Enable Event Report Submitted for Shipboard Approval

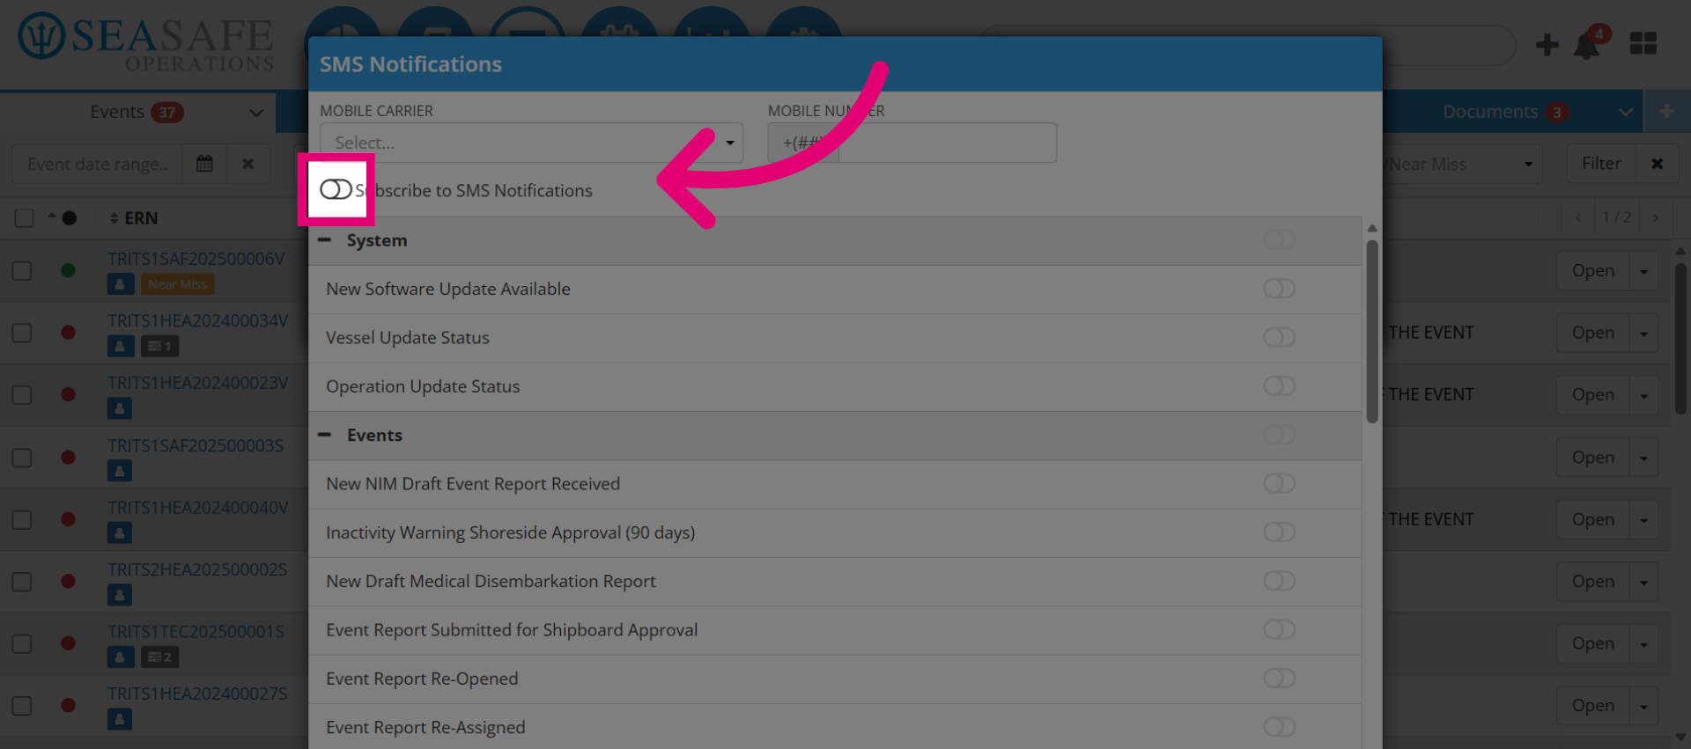1279,629
